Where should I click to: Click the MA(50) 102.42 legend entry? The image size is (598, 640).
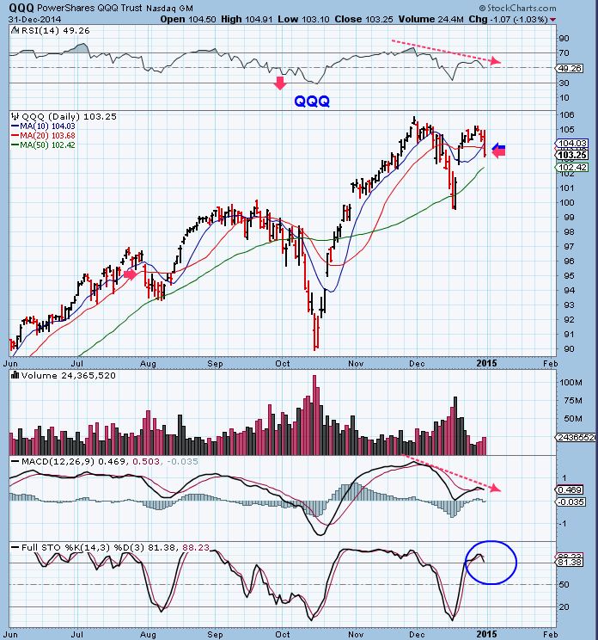coord(48,145)
